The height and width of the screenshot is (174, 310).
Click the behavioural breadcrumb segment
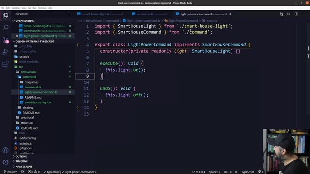tap(93, 21)
